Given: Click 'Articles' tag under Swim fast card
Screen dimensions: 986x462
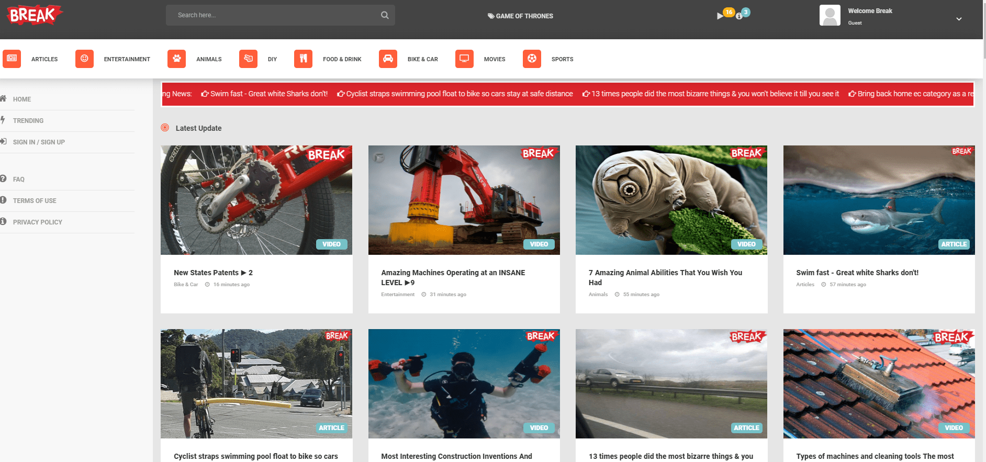Looking at the screenshot, I should click(805, 285).
